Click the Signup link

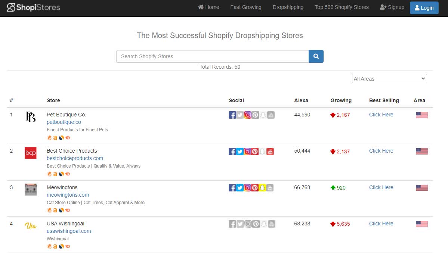point(392,7)
